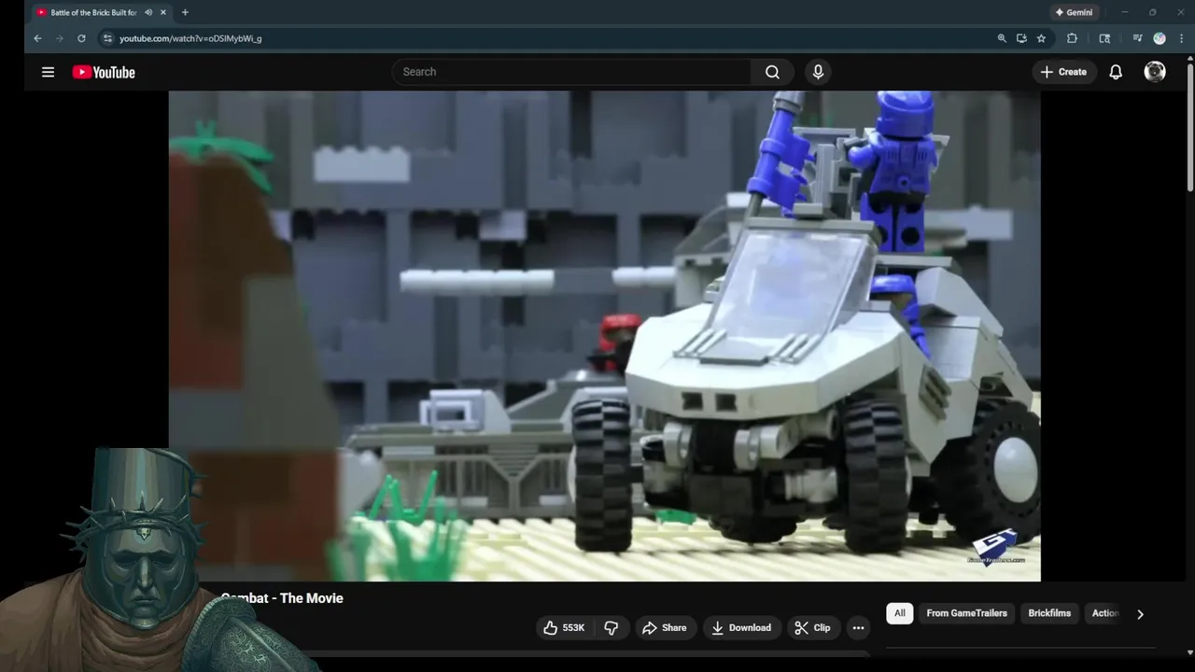Click the Create button in the YouTube header

point(1063,72)
